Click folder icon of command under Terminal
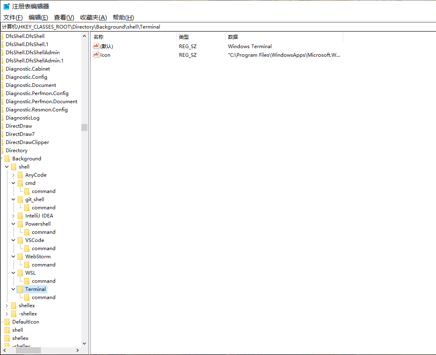436x355 pixels. tap(27, 297)
